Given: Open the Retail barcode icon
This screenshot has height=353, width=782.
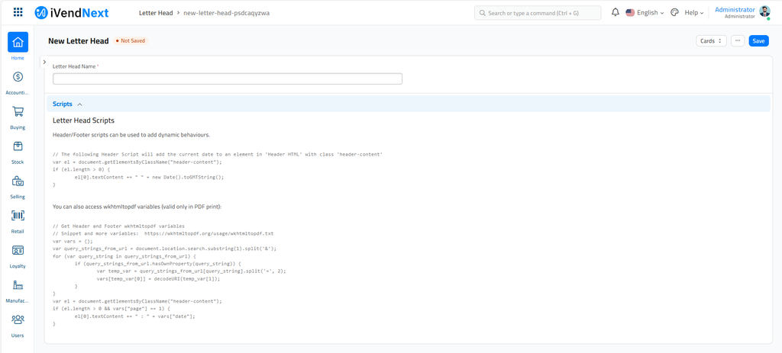Looking at the screenshot, I should point(18,216).
